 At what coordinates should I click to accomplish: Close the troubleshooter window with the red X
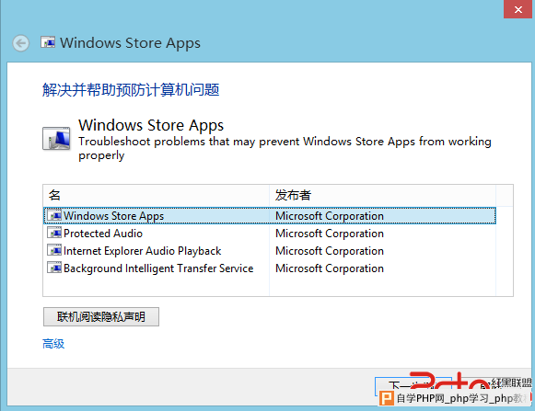[518, 9]
